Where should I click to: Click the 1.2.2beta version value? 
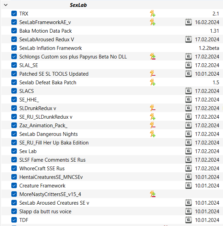pos(209,48)
